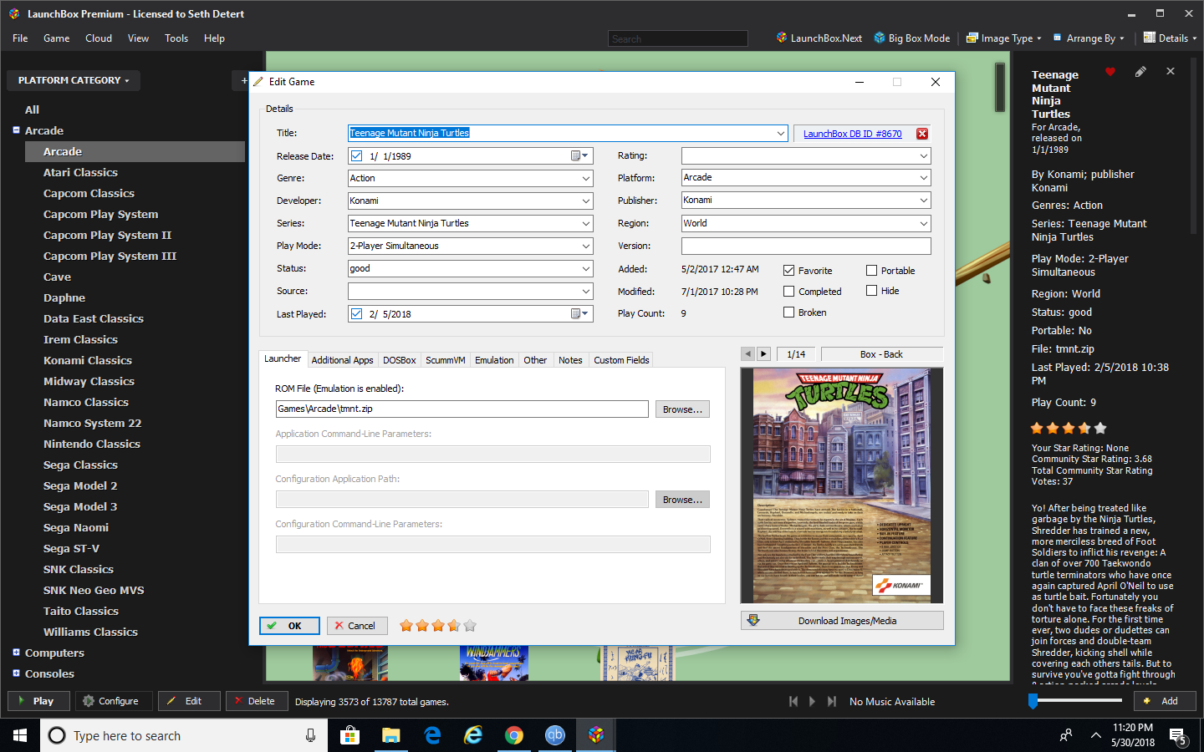The height and width of the screenshot is (752, 1204).
Task: Open LaunchBox.Next from toolbar
Action: [819, 38]
